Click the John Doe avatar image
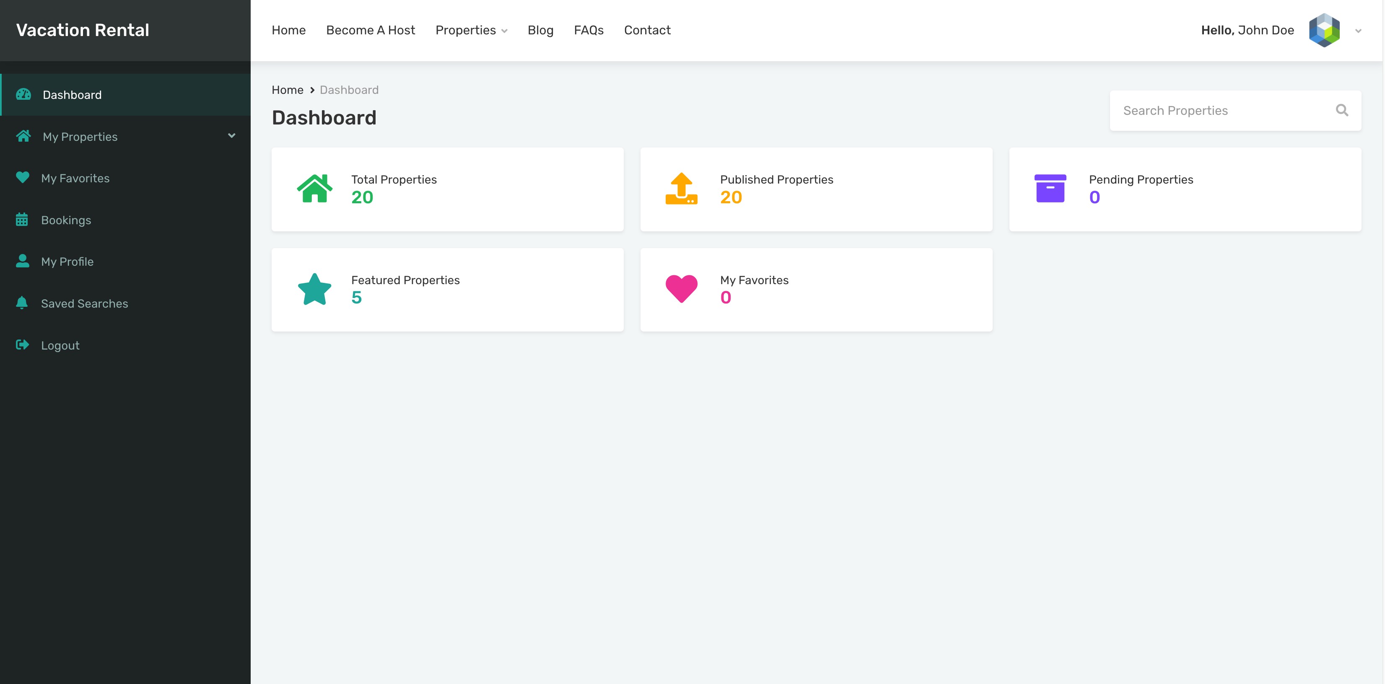This screenshot has height=684, width=1385. (x=1324, y=30)
